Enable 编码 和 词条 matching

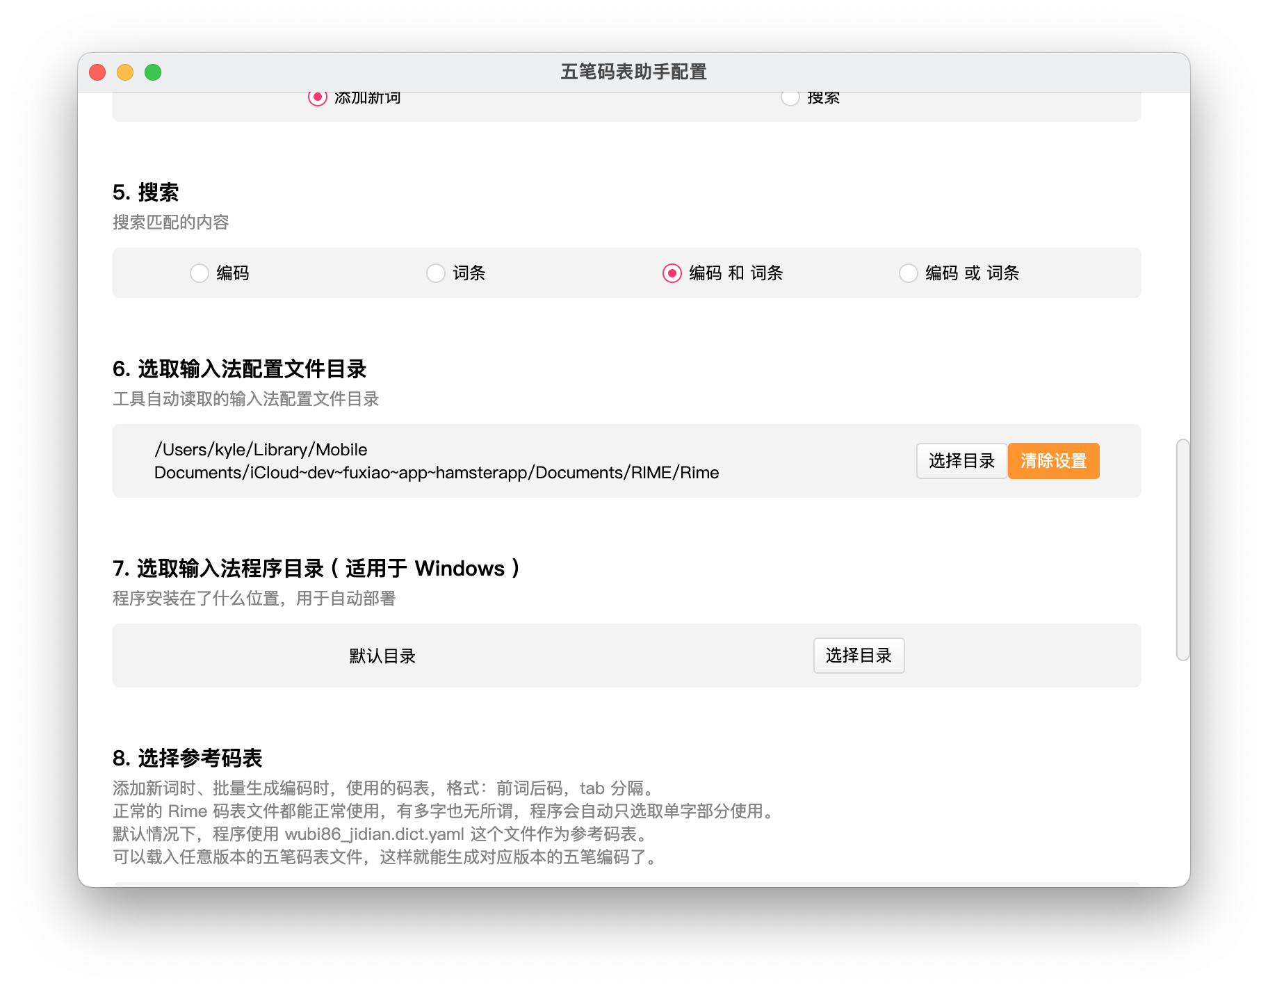[671, 273]
